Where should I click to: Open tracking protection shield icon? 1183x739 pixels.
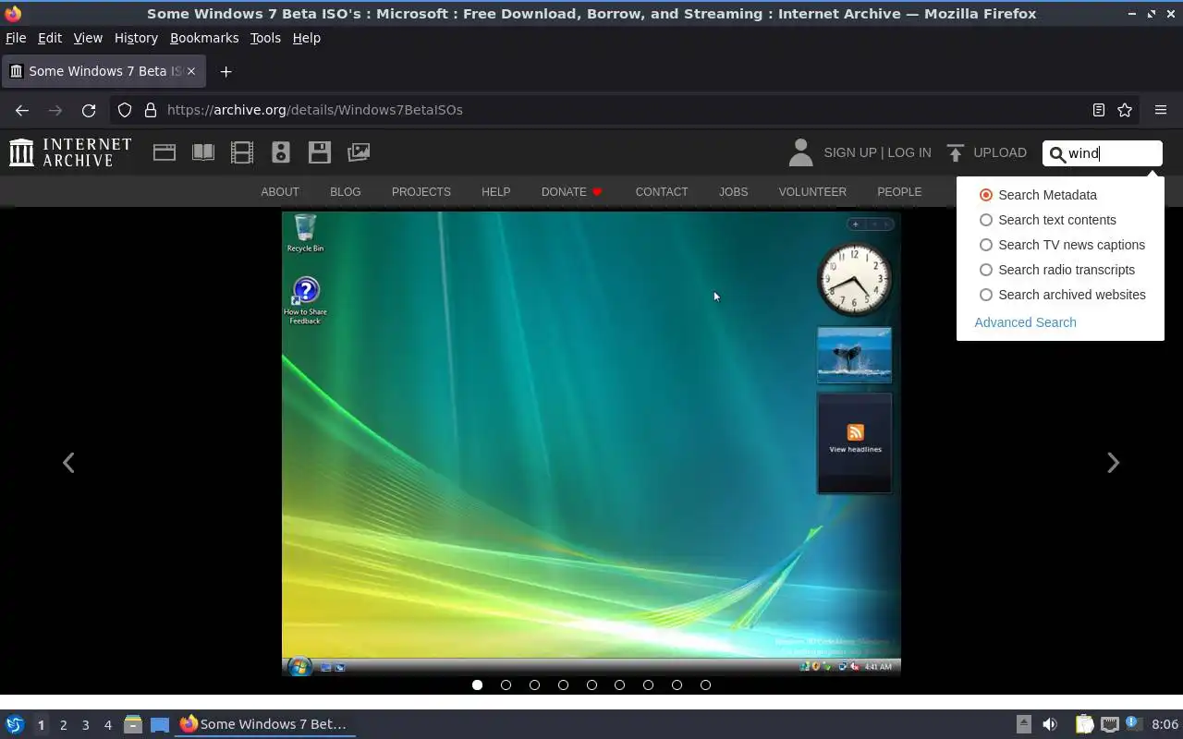click(x=125, y=110)
